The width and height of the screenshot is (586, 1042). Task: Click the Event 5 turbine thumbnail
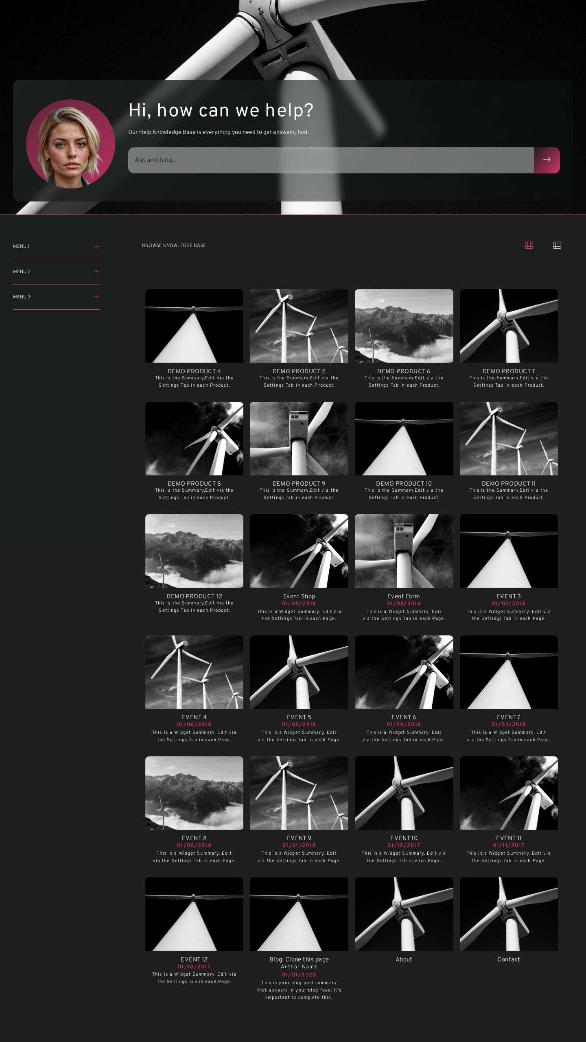point(299,672)
